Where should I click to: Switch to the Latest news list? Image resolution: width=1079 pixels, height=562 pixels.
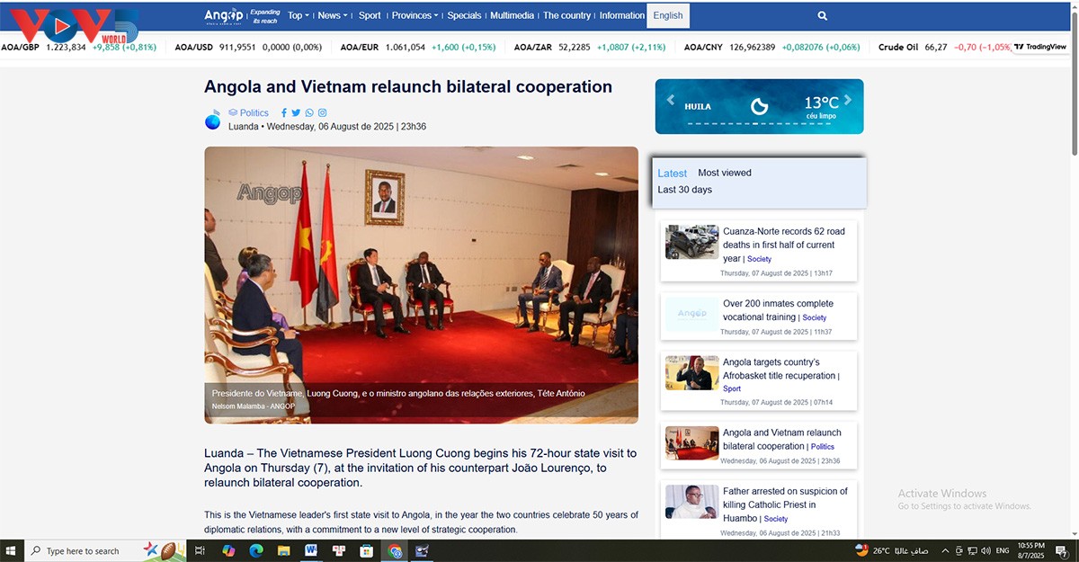(x=672, y=174)
